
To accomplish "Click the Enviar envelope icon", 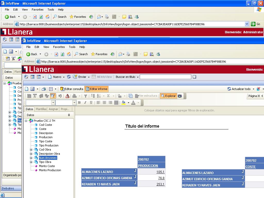I will tap(75, 77).
